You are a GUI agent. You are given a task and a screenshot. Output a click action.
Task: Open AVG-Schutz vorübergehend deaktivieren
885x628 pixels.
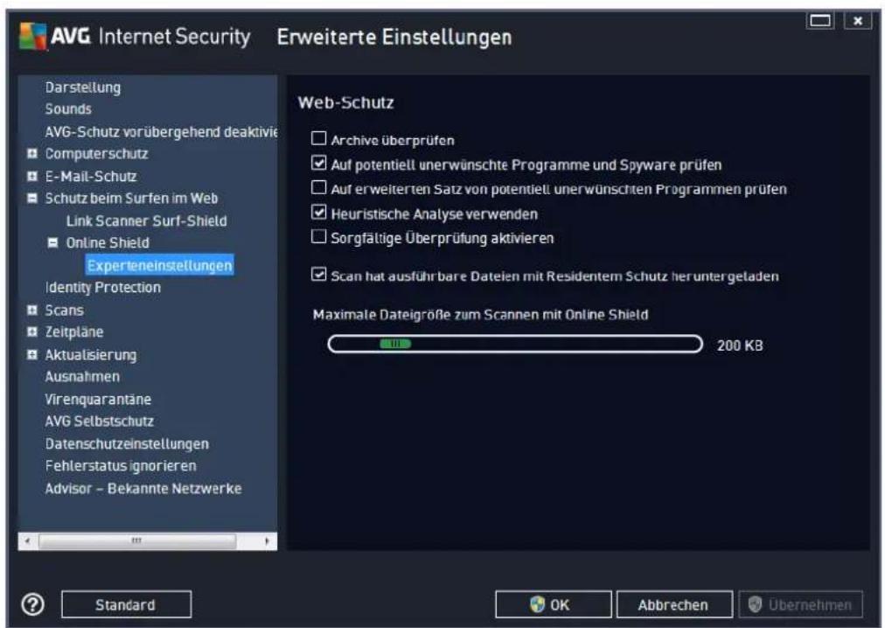162,131
